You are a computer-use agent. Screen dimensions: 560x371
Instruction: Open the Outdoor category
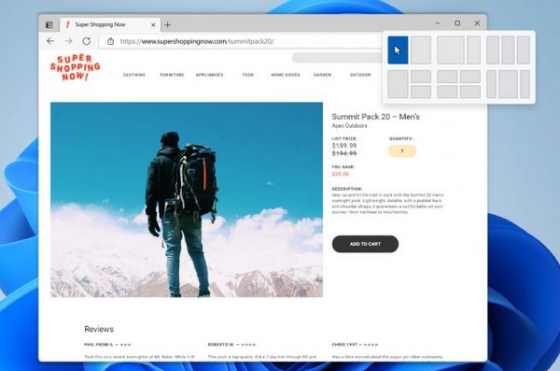[360, 75]
